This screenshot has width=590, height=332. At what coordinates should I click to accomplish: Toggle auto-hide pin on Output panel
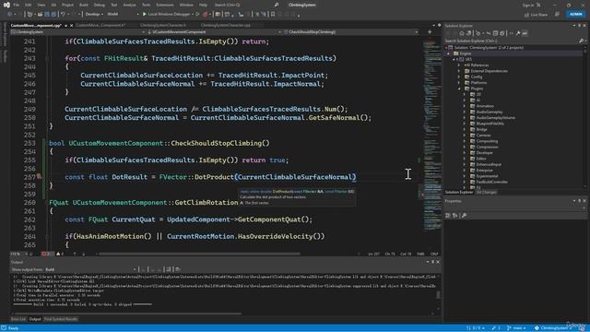(432, 262)
